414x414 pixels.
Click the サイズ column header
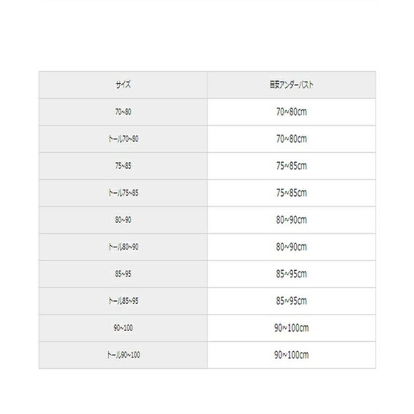123,84
